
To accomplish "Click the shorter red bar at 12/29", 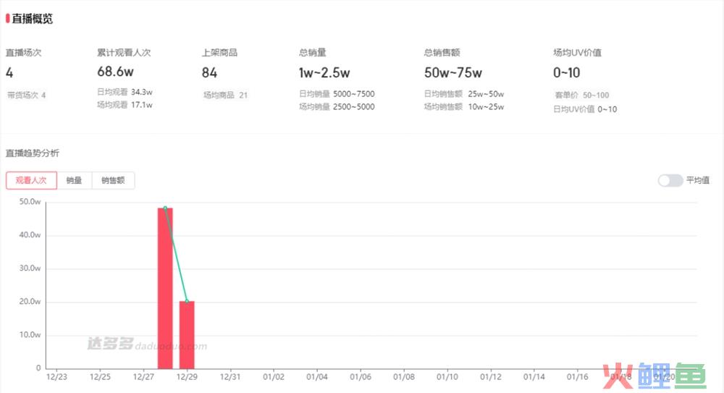I will [x=187, y=335].
